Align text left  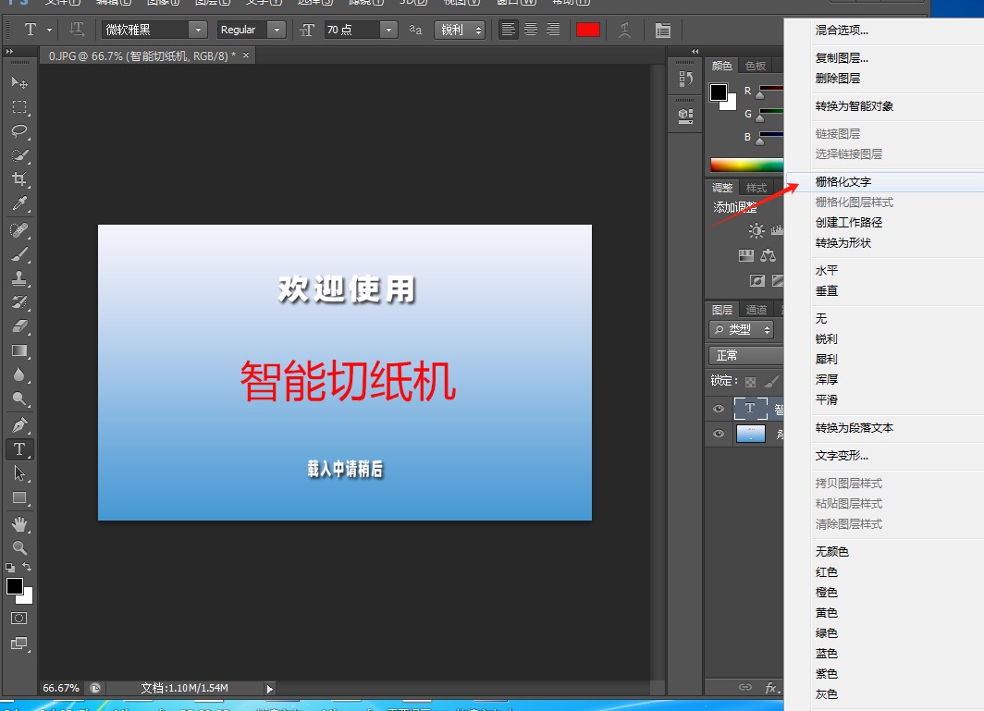click(x=509, y=30)
